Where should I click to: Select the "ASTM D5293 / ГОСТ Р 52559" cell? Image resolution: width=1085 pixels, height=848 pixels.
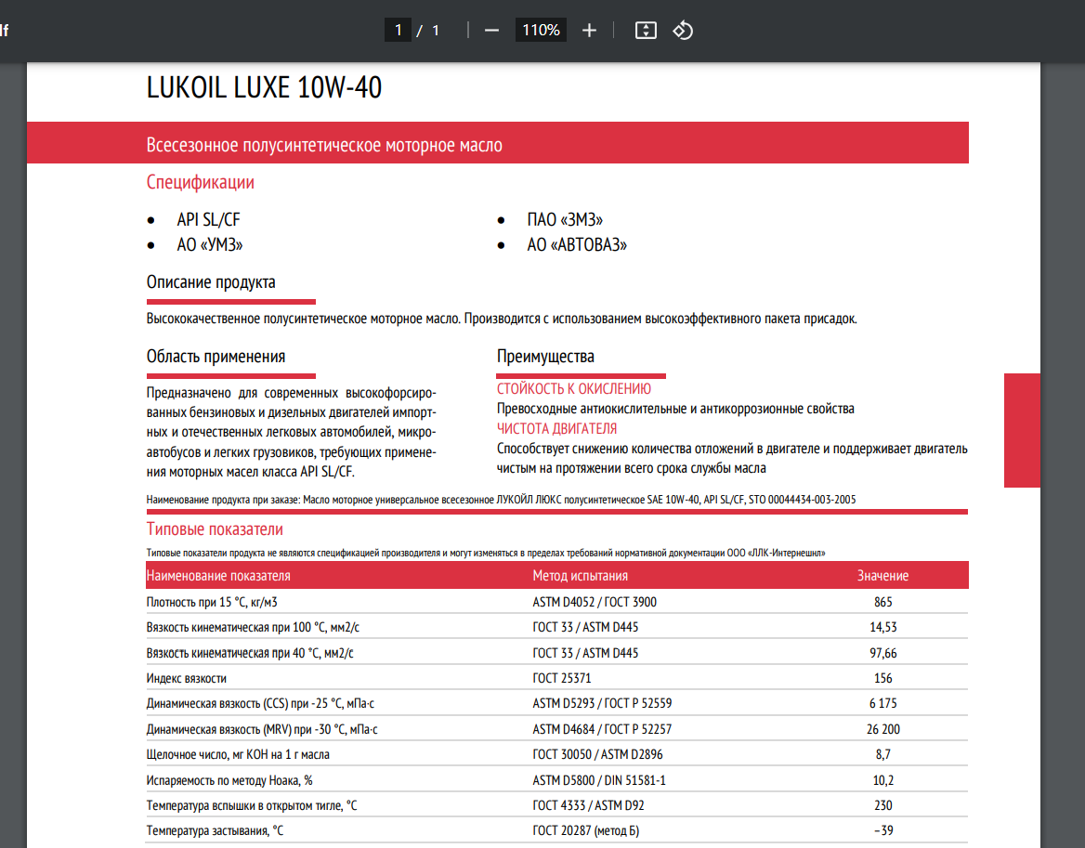click(x=602, y=703)
